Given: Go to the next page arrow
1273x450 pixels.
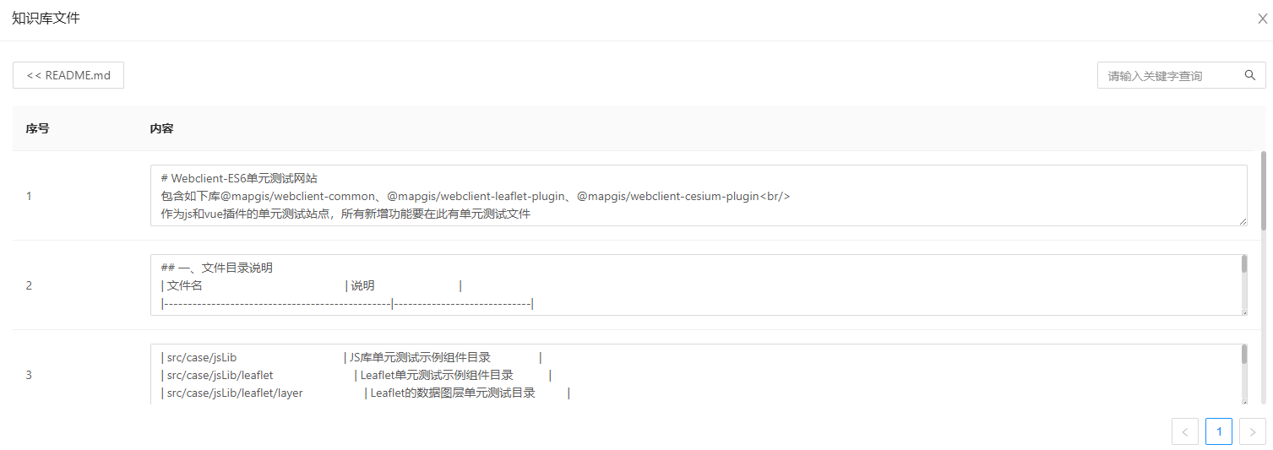Looking at the screenshot, I should (x=1252, y=431).
